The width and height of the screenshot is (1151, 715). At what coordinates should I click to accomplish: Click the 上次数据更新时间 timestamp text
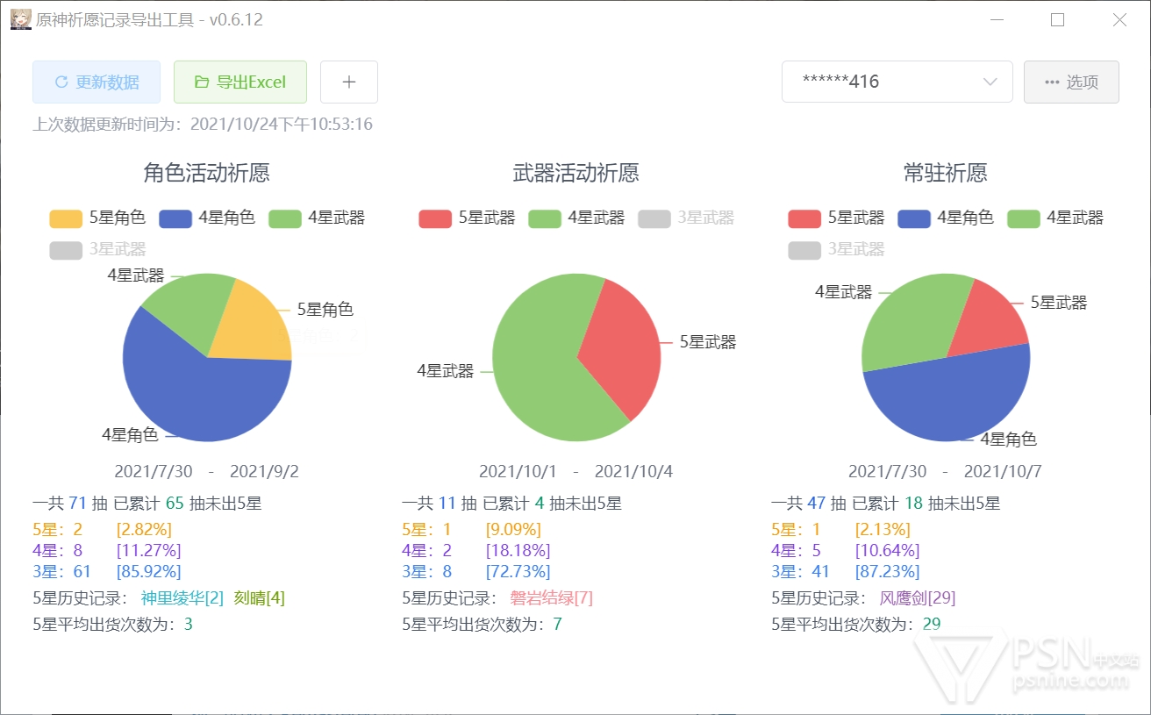(203, 124)
